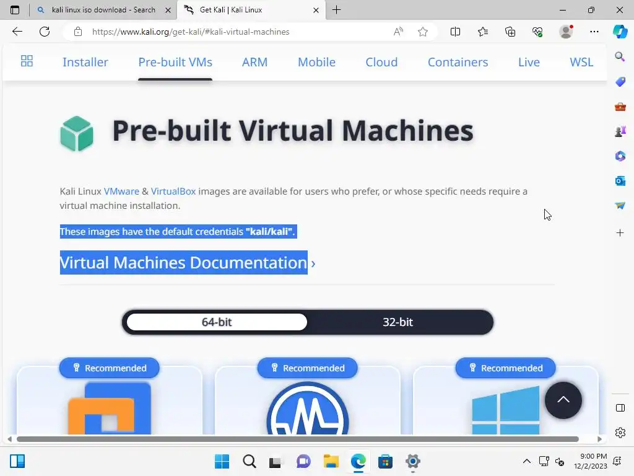Jump to the ARM section
634x476 pixels.
point(254,62)
